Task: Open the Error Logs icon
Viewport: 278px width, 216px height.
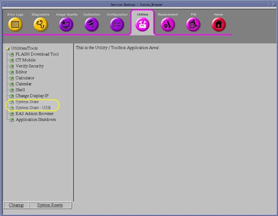Action: click(x=15, y=25)
